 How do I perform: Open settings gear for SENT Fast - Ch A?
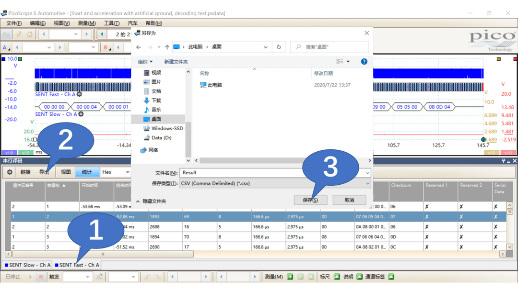[79, 94]
